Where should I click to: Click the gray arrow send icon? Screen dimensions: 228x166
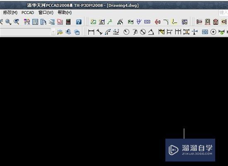pos(52,22)
